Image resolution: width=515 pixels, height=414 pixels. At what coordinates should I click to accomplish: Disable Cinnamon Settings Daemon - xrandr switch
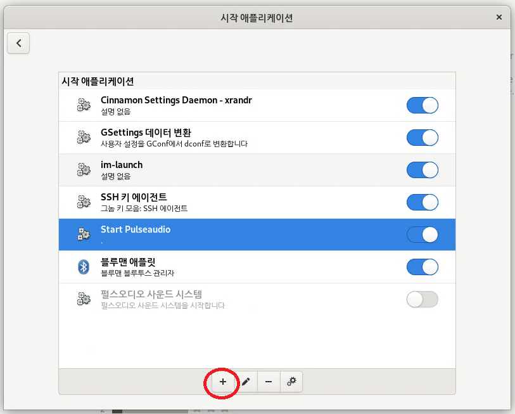(x=423, y=105)
